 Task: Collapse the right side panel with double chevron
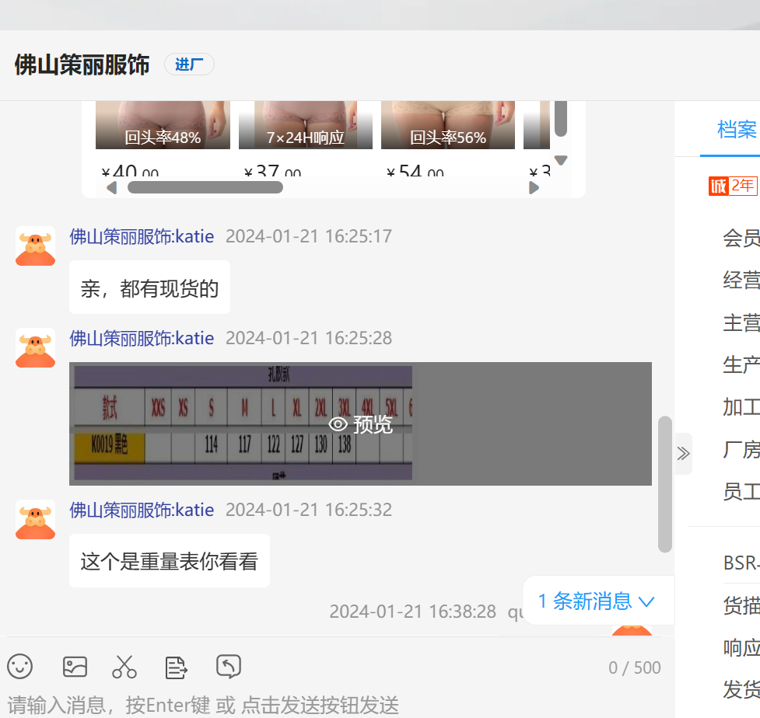[x=683, y=454]
